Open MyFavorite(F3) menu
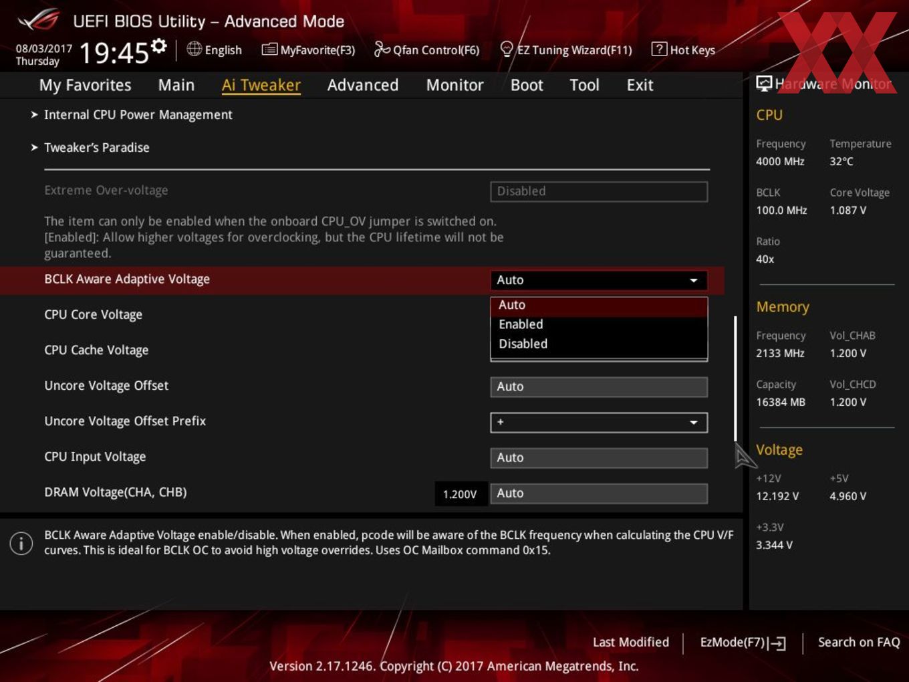Image resolution: width=909 pixels, height=682 pixels. click(308, 49)
